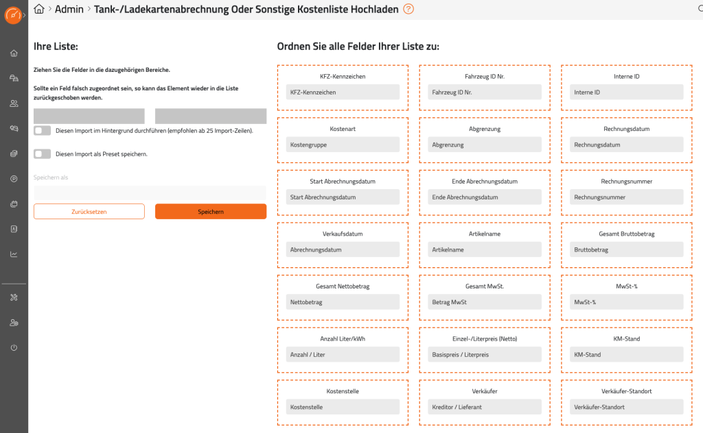The width and height of the screenshot is (703, 433).
Task: Open the tools settings sidebar icon
Action: tap(14, 297)
